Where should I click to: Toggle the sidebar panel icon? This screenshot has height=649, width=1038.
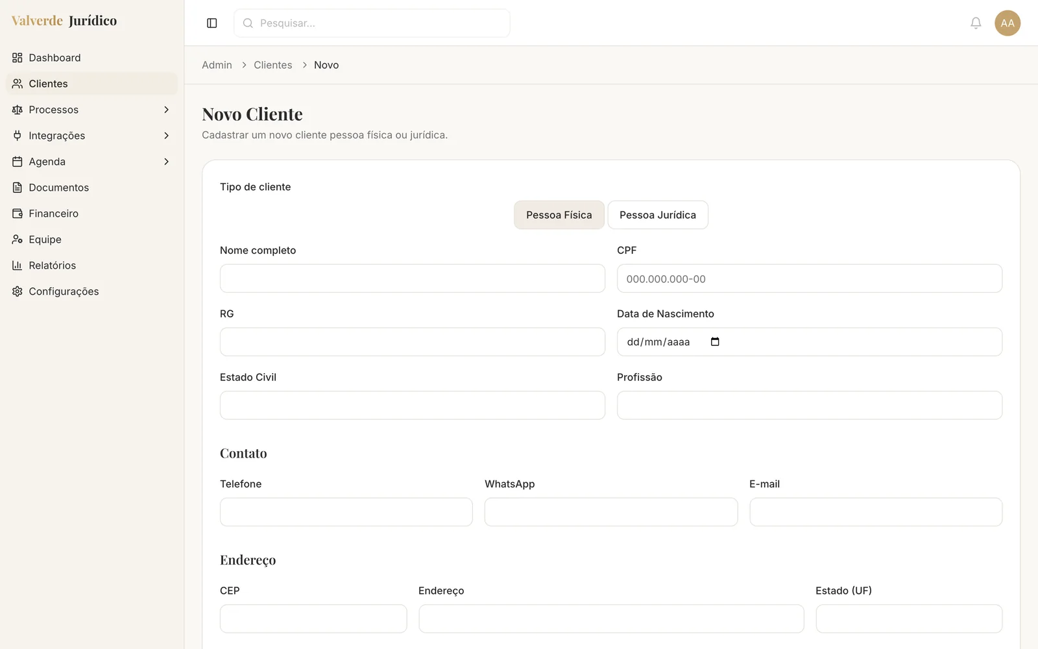212,23
